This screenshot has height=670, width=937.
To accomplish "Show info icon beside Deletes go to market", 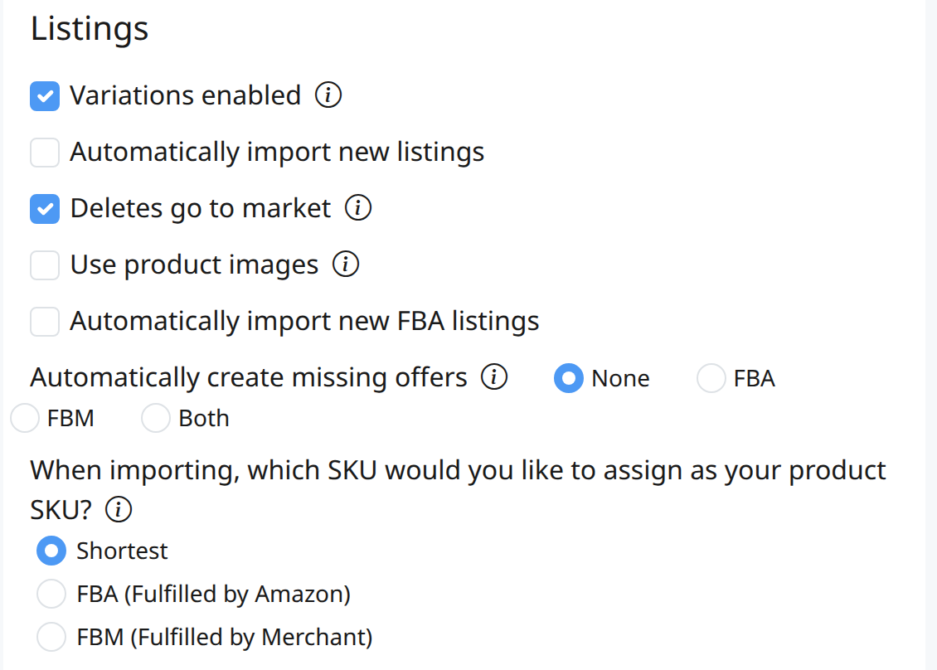I will click(358, 208).
